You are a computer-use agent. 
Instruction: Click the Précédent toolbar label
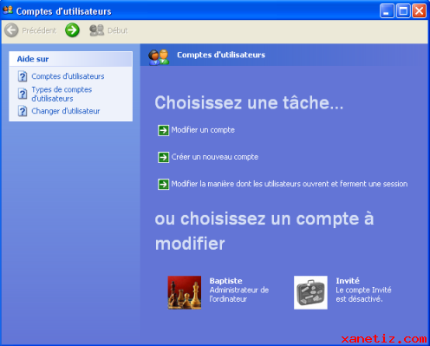[x=39, y=30]
